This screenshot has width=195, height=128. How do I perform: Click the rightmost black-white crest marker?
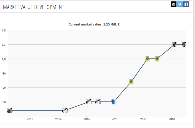184,44
